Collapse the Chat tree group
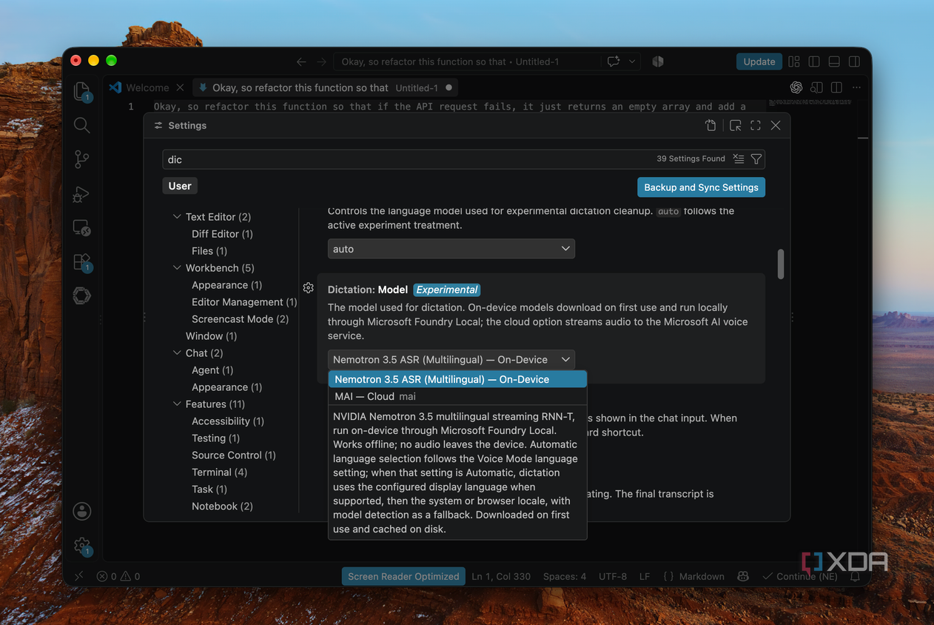 point(177,353)
